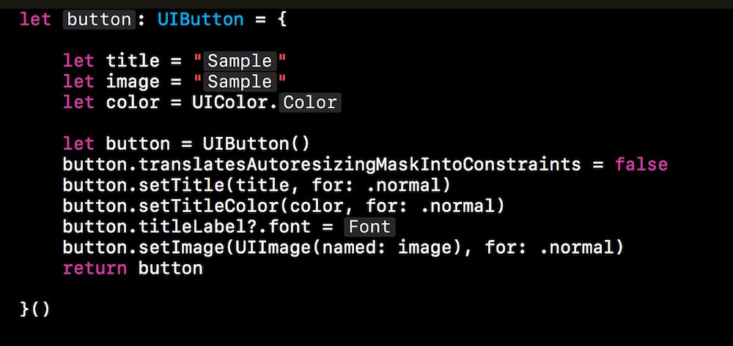The width and height of the screenshot is (733, 346).
Task: Click the color variable declaration name
Action: click(x=133, y=102)
